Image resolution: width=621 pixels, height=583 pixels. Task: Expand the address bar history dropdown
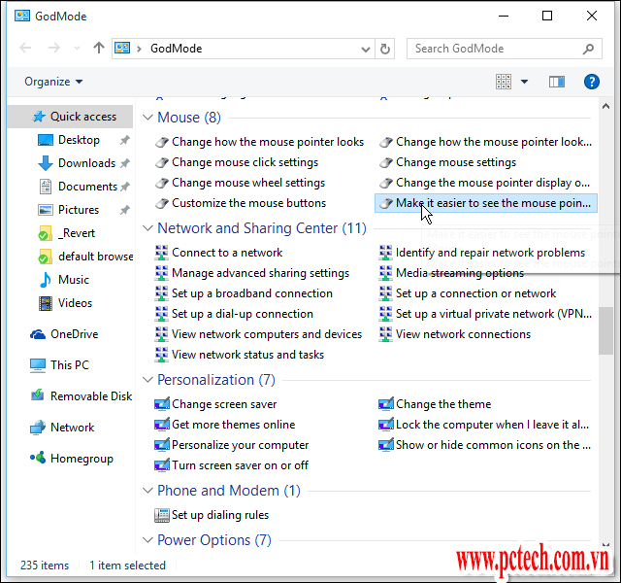[x=367, y=49]
